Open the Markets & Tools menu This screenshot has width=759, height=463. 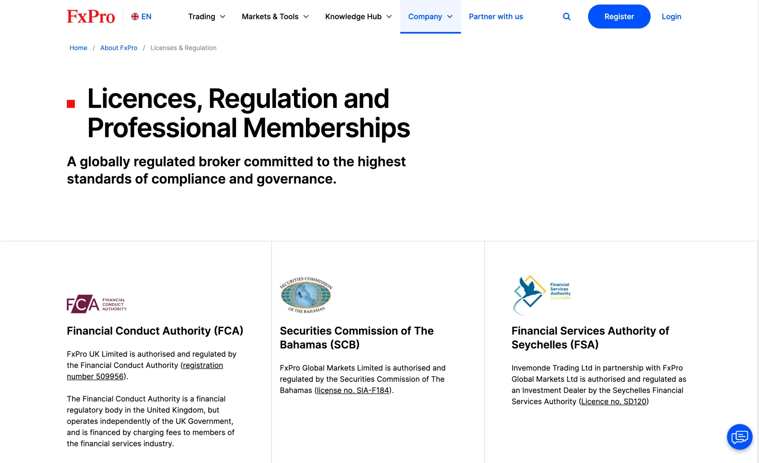click(275, 16)
